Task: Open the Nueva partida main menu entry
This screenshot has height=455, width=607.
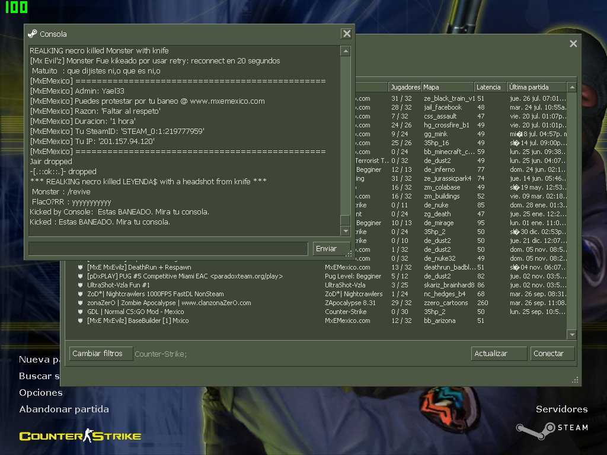Action: (40, 360)
